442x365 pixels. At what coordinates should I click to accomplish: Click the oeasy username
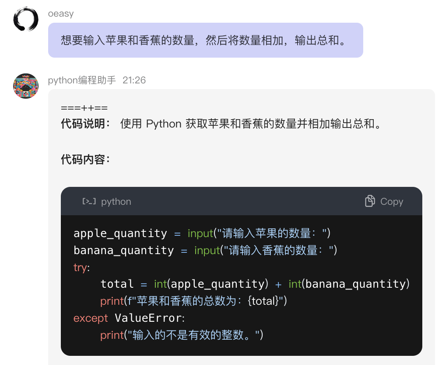coord(61,14)
